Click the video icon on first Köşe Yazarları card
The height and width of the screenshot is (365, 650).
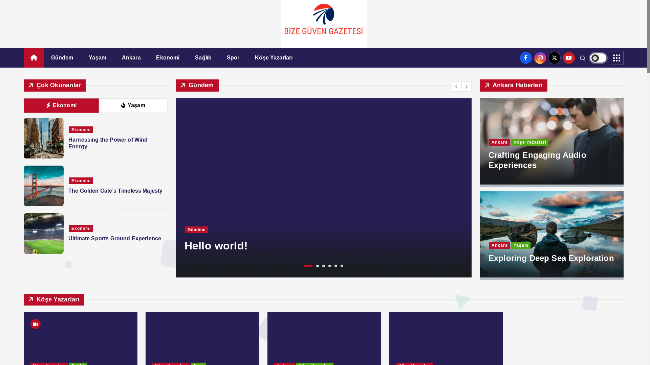pyautogui.click(x=36, y=324)
